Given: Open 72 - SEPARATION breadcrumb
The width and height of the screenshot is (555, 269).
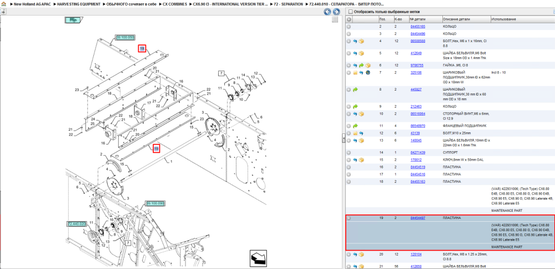Looking at the screenshot, I should click(x=288, y=4).
